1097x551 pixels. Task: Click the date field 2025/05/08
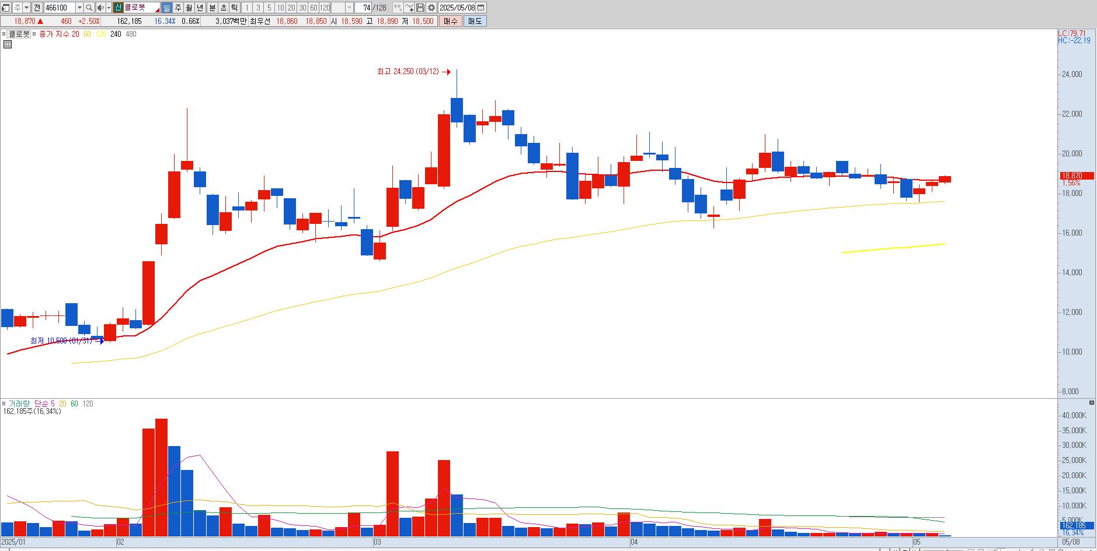pos(457,8)
